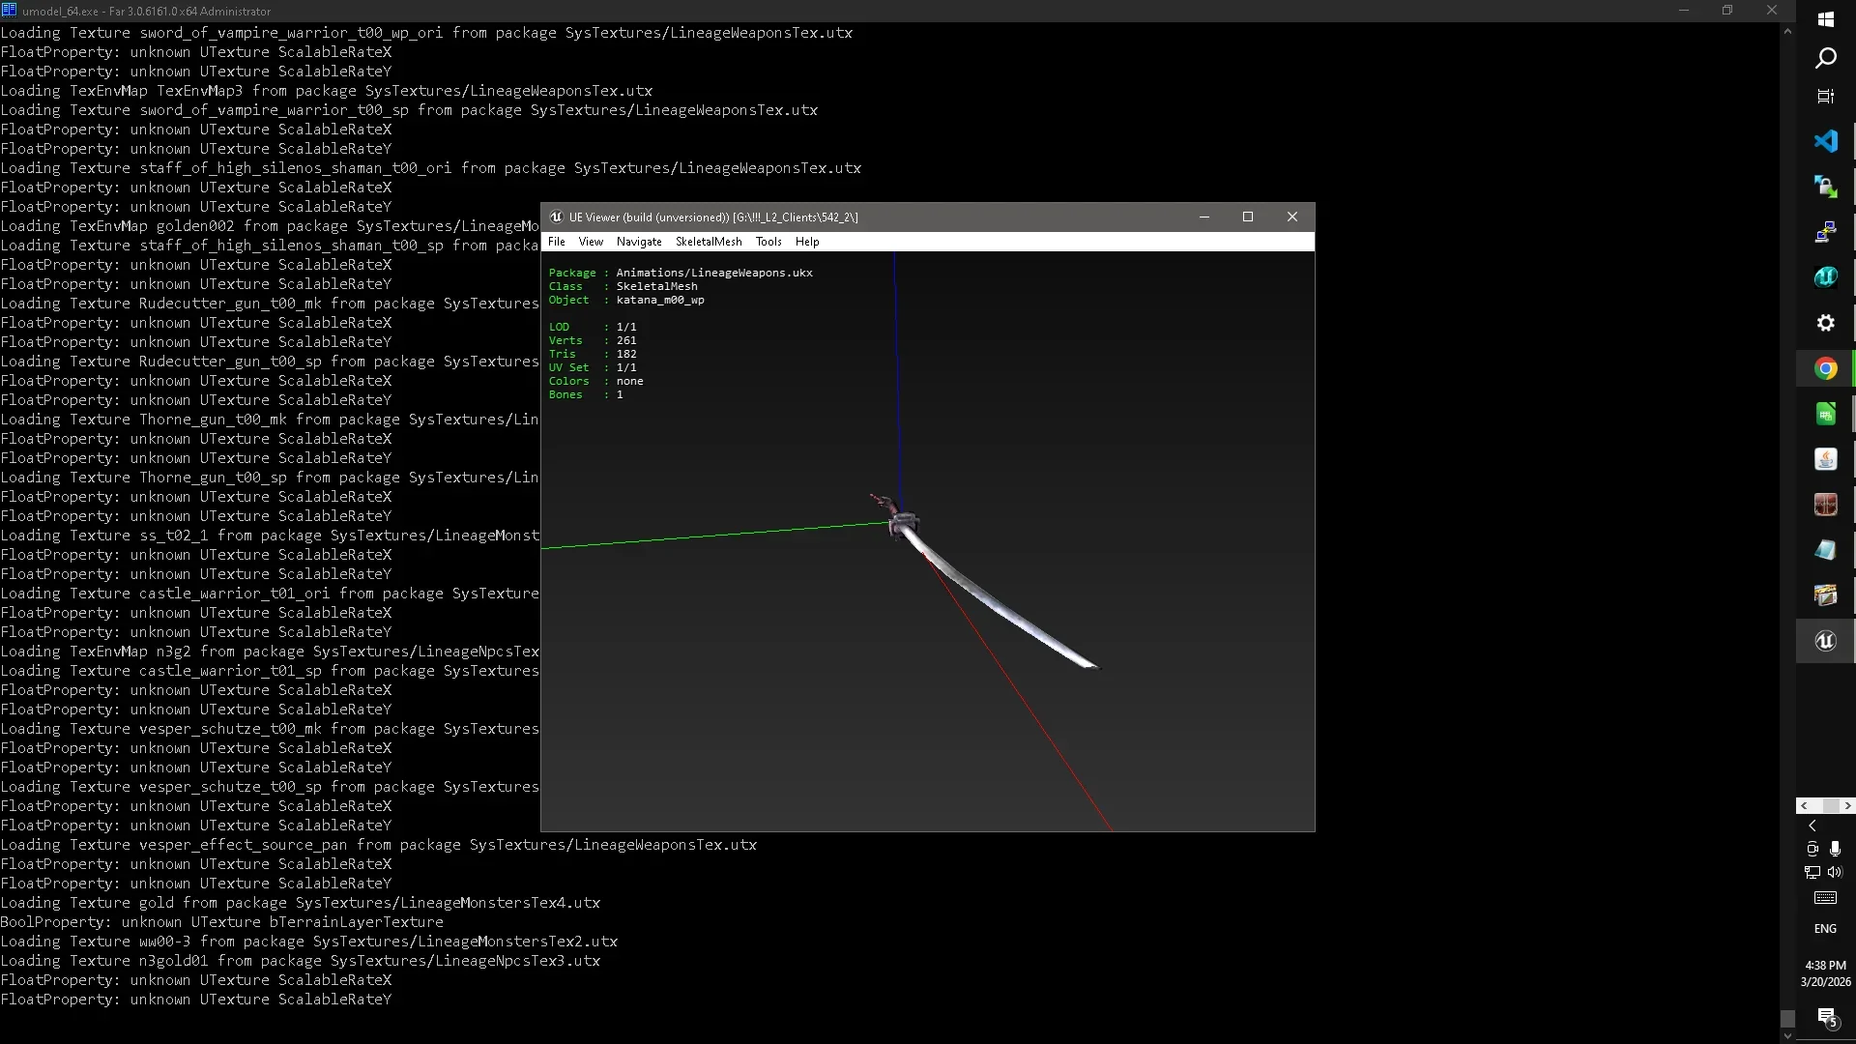
Task: Open network status tray icon
Action: pos(1812,872)
